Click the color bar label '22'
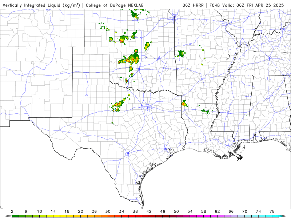 [80, 211]
